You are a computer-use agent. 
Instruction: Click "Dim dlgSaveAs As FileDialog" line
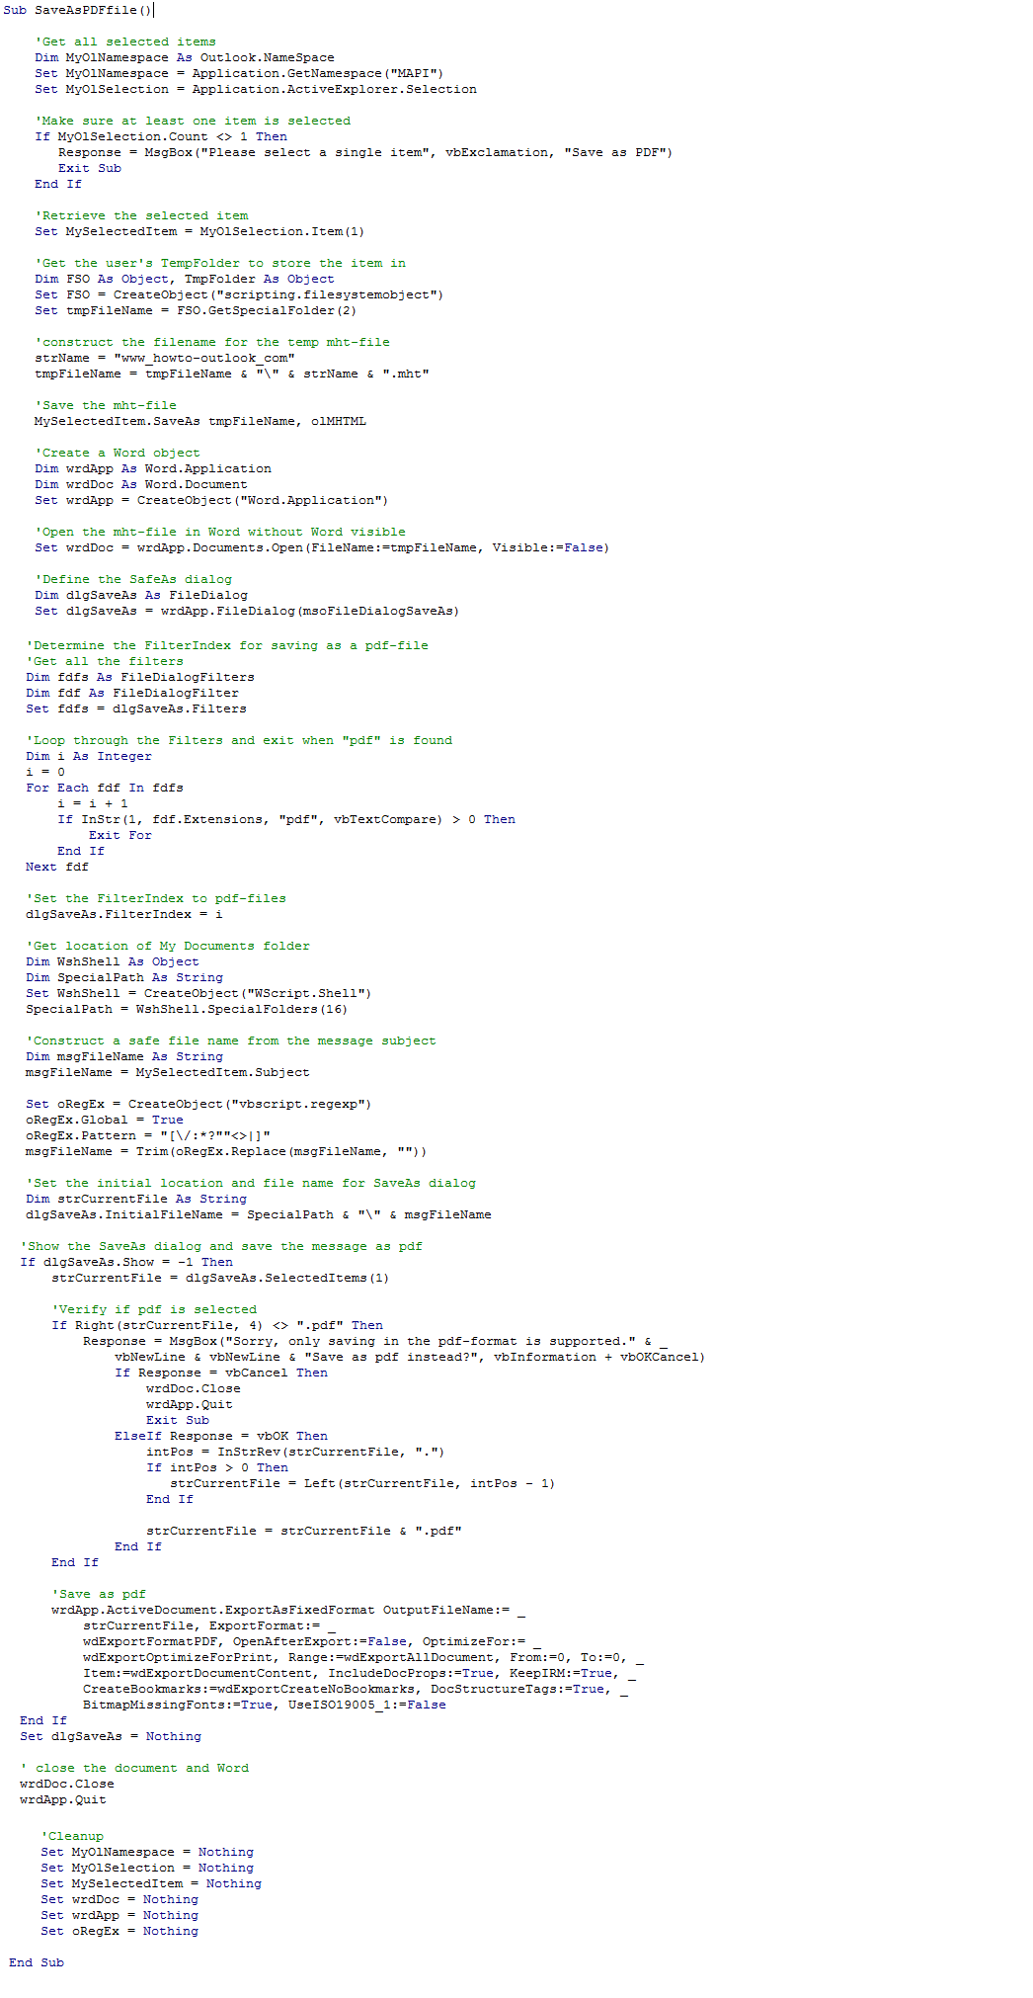coord(141,595)
